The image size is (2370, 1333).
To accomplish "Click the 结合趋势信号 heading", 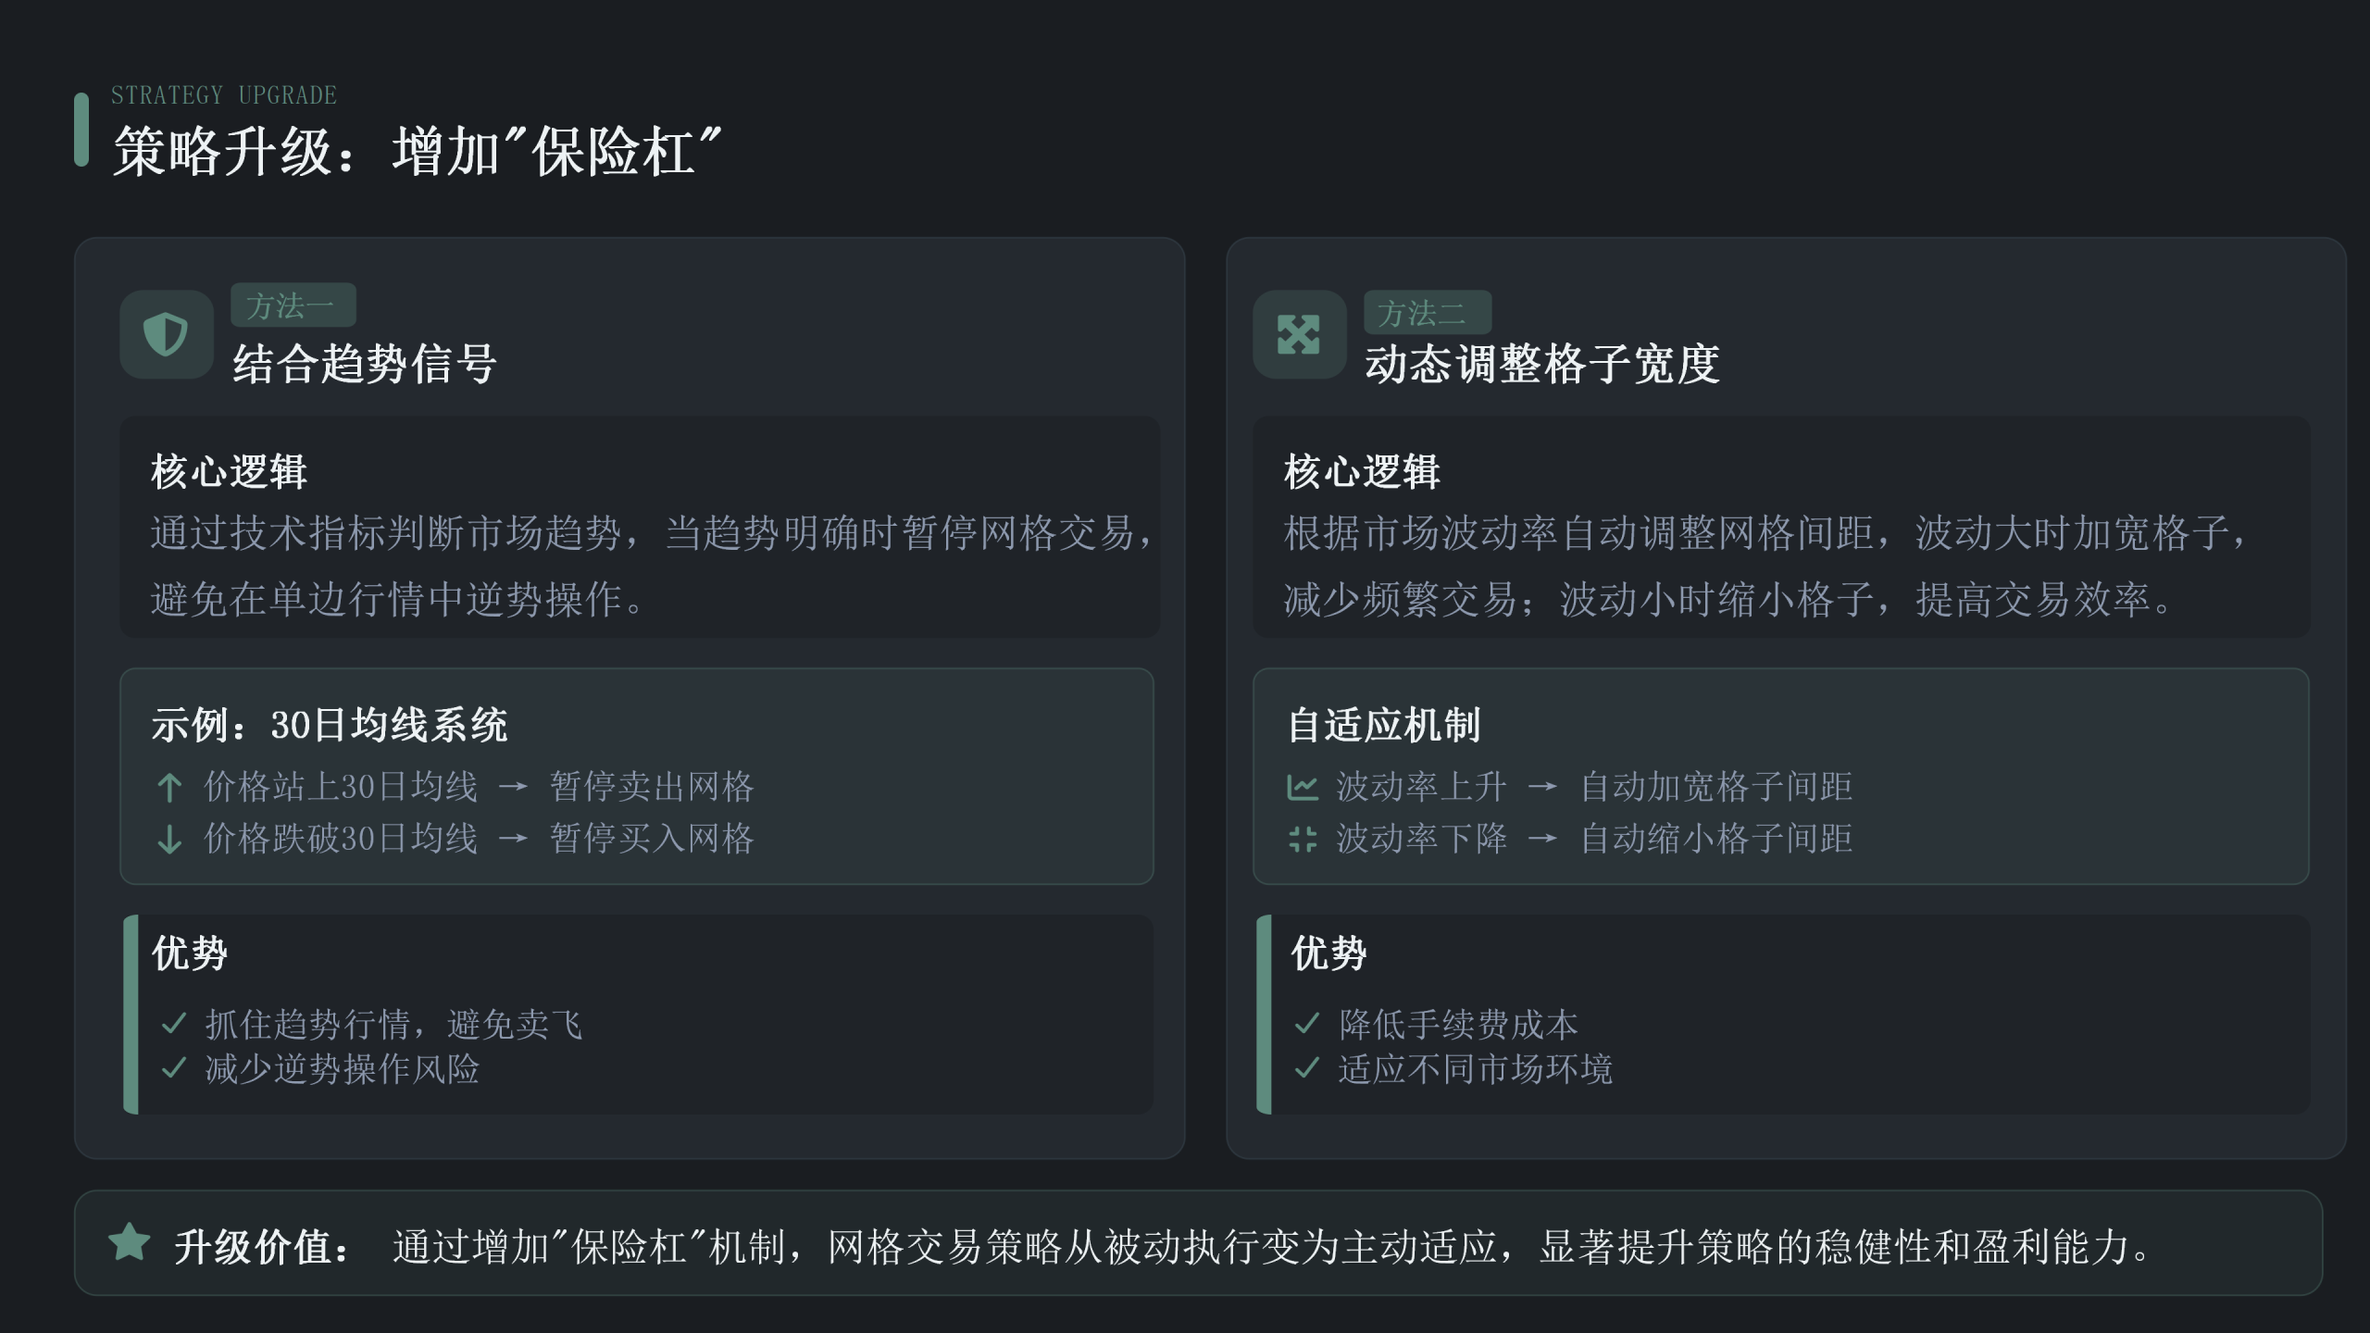I will pos(365,364).
